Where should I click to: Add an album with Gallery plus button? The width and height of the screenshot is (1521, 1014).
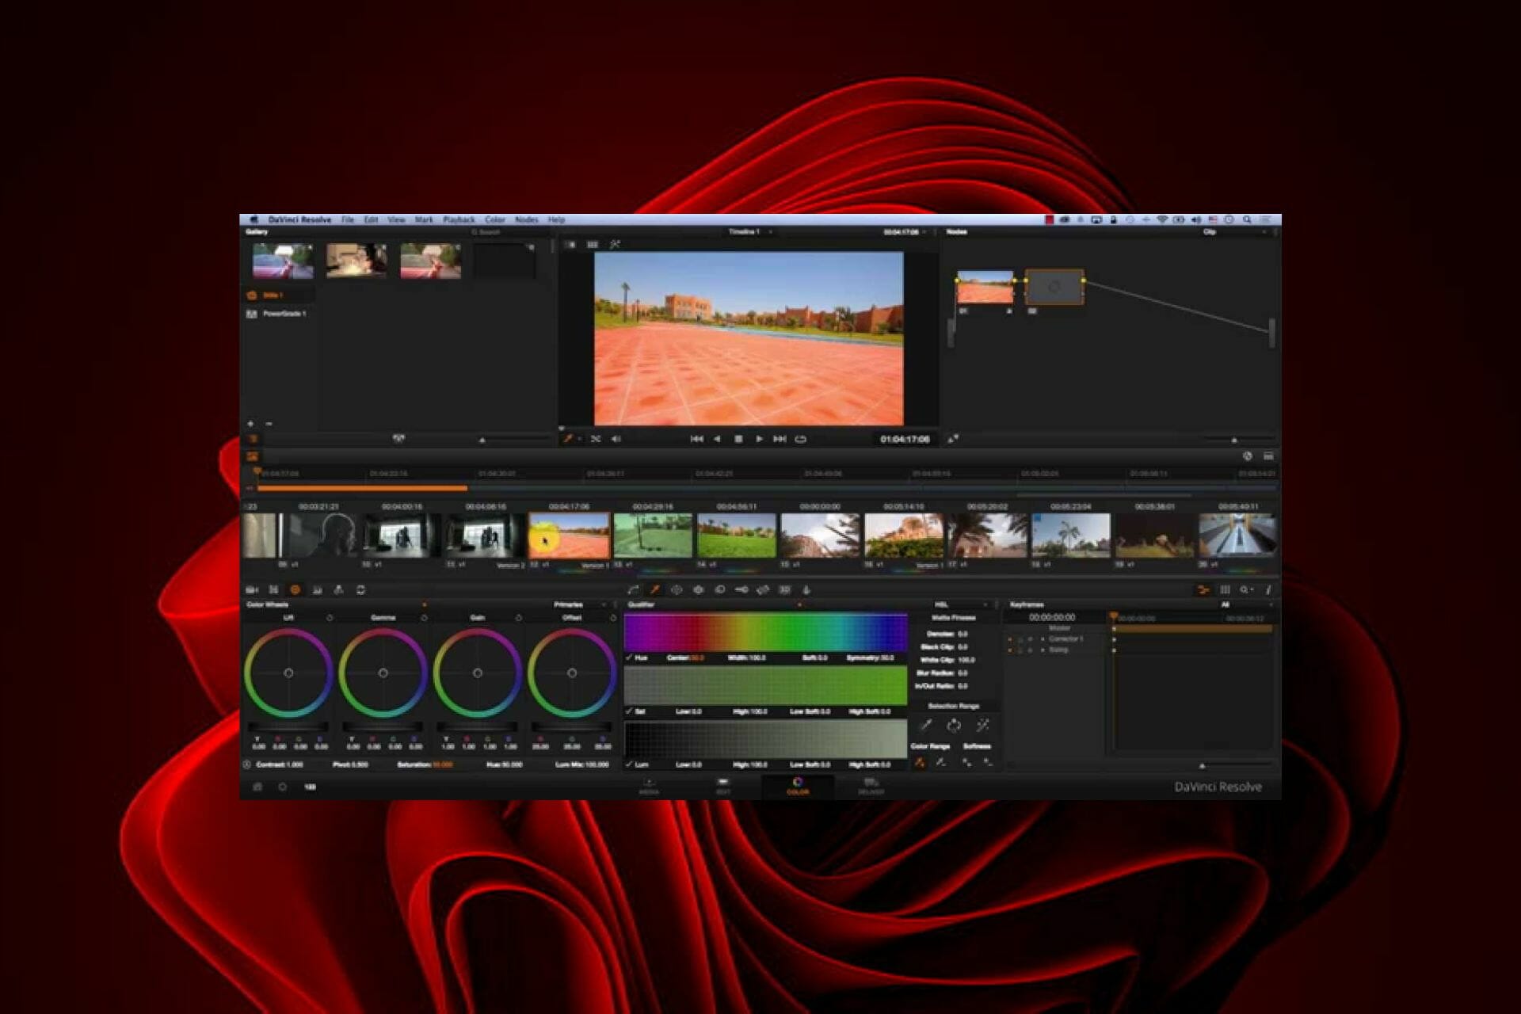(251, 424)
